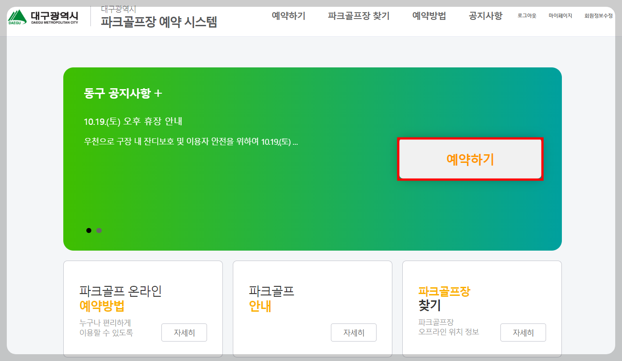Click the big 예약하기 button in banner
This screenshot has width=622, height=361.
coord(470,159)
